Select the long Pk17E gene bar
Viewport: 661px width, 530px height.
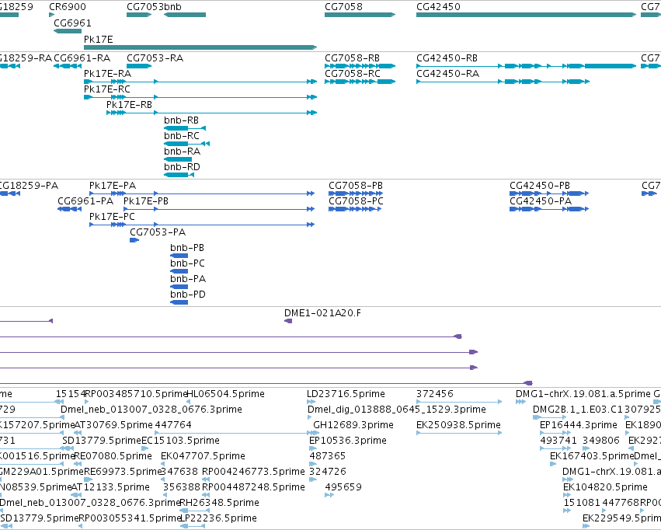pyautogui.click(x=200, y=47)
